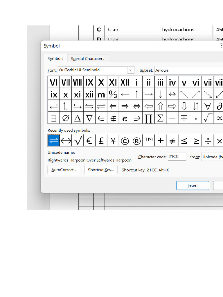This screenshot has width=223, height=297.
Task: Switch to the Symbols tab
Action: (x=55, y=58)
